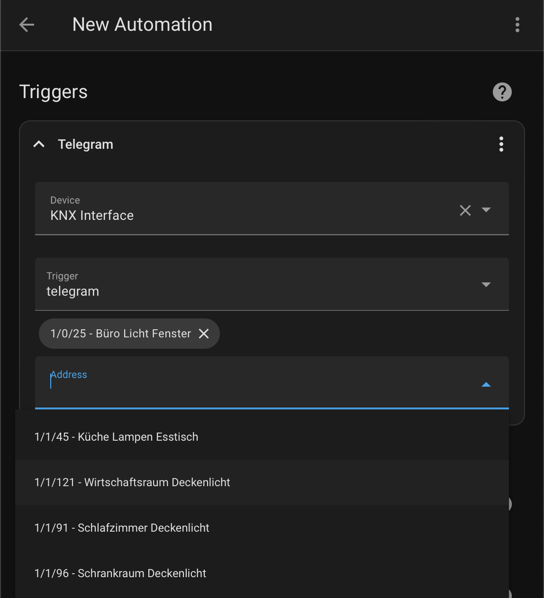Viewport: 544px width, 598px height.
Task: Select 1/1/121 - Wirtschaftsraum Deckenlicht
Action: point(262,482)
